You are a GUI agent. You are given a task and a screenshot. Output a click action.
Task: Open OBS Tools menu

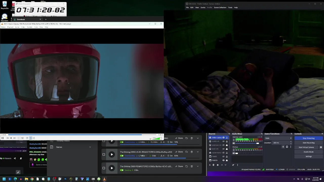230,7
